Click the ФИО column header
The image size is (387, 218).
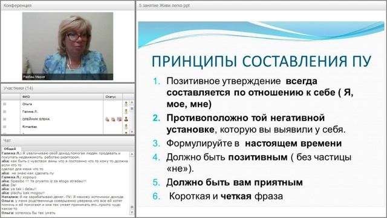62,97
